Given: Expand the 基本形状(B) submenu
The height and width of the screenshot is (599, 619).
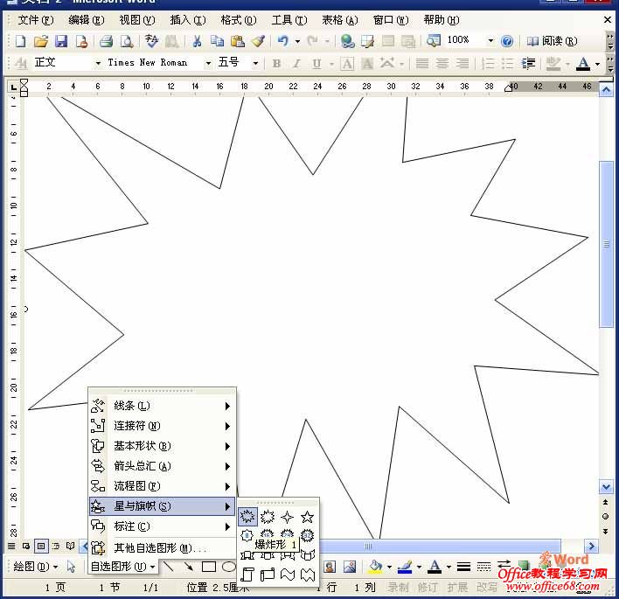Looking at the screenshot, I should click(x=162, y=446).
